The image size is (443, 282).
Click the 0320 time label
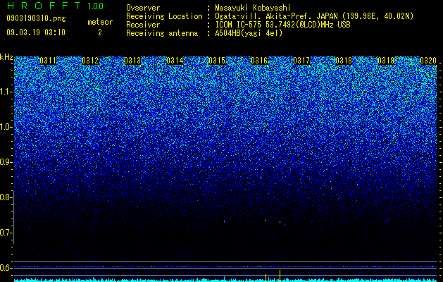tap(428, 61)
